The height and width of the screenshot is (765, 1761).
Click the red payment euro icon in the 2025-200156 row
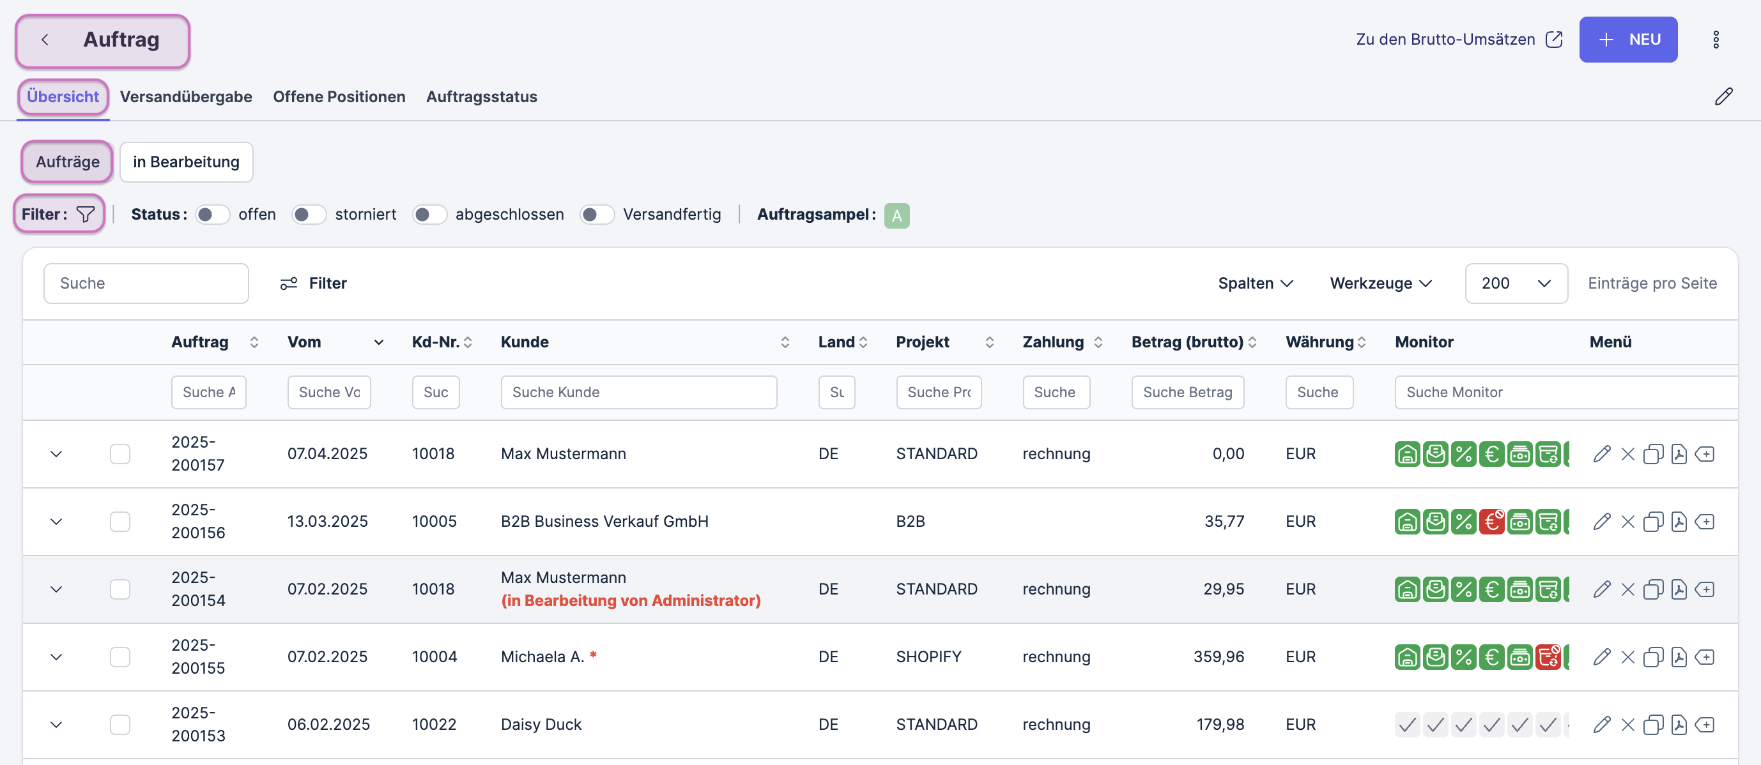point(1491,521)
